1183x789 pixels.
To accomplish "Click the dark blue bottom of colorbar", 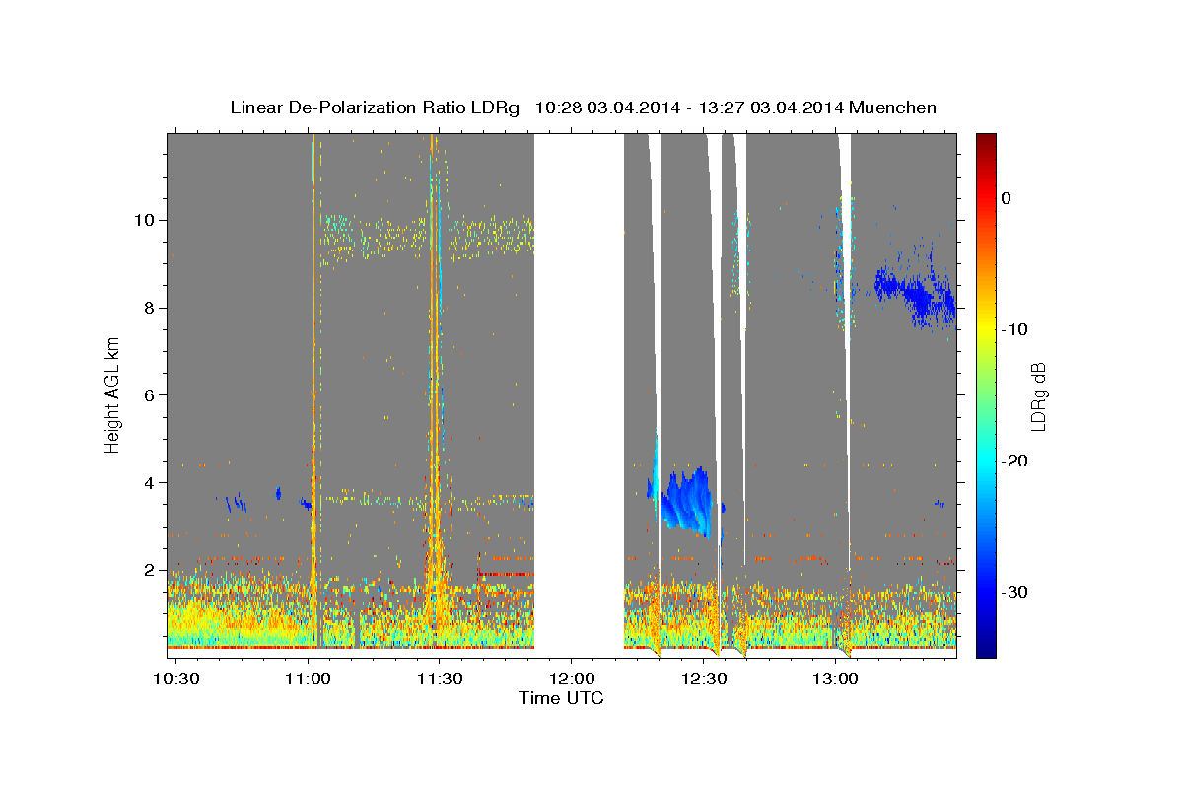I will click(x=985, y=649).
